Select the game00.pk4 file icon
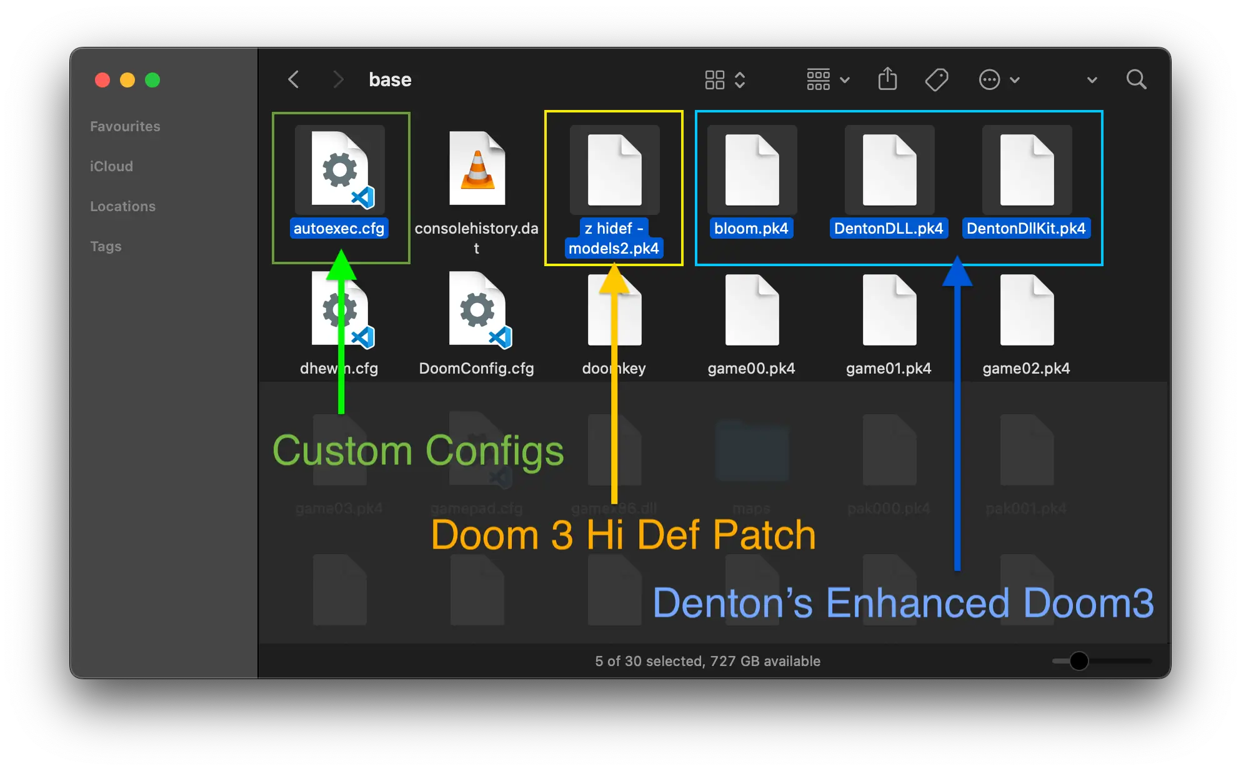Viewport: 1241px width, 771px height. pos(752,310)
